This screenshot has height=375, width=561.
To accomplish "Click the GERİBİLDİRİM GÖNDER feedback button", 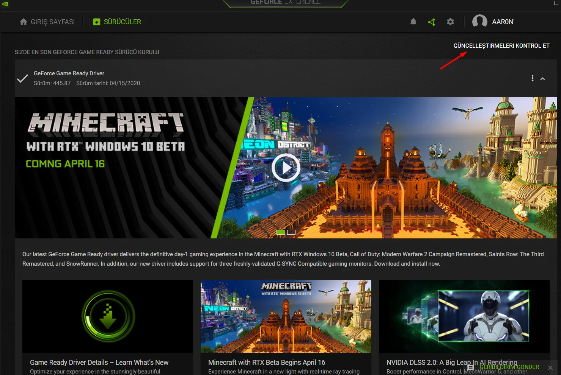I will (x=509, y=367).
